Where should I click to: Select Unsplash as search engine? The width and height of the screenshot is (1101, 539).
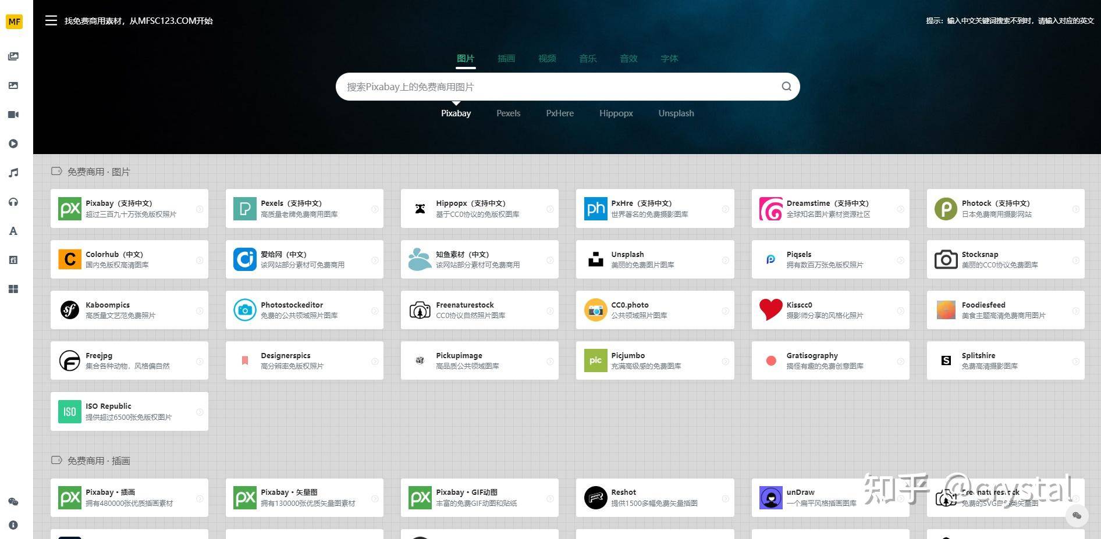coord(676,113)
